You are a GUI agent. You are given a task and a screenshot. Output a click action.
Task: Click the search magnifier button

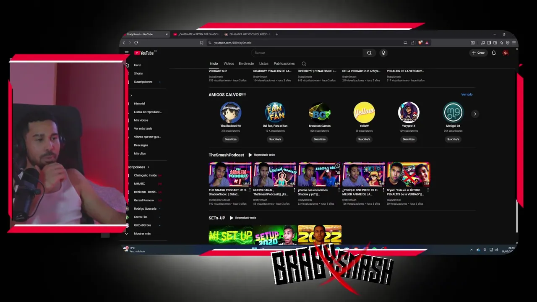point(369,53)
